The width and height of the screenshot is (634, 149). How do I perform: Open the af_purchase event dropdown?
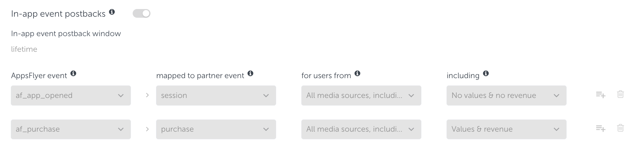click(x=71, y=129)
